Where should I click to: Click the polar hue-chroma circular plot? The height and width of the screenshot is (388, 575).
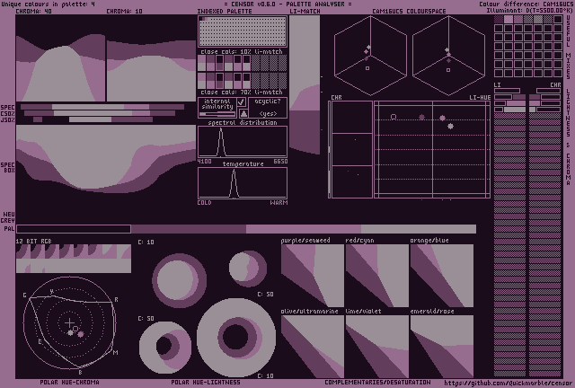point(71,324)
